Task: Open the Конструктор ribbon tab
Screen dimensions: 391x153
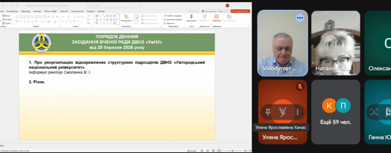Action: coord(12,11)
